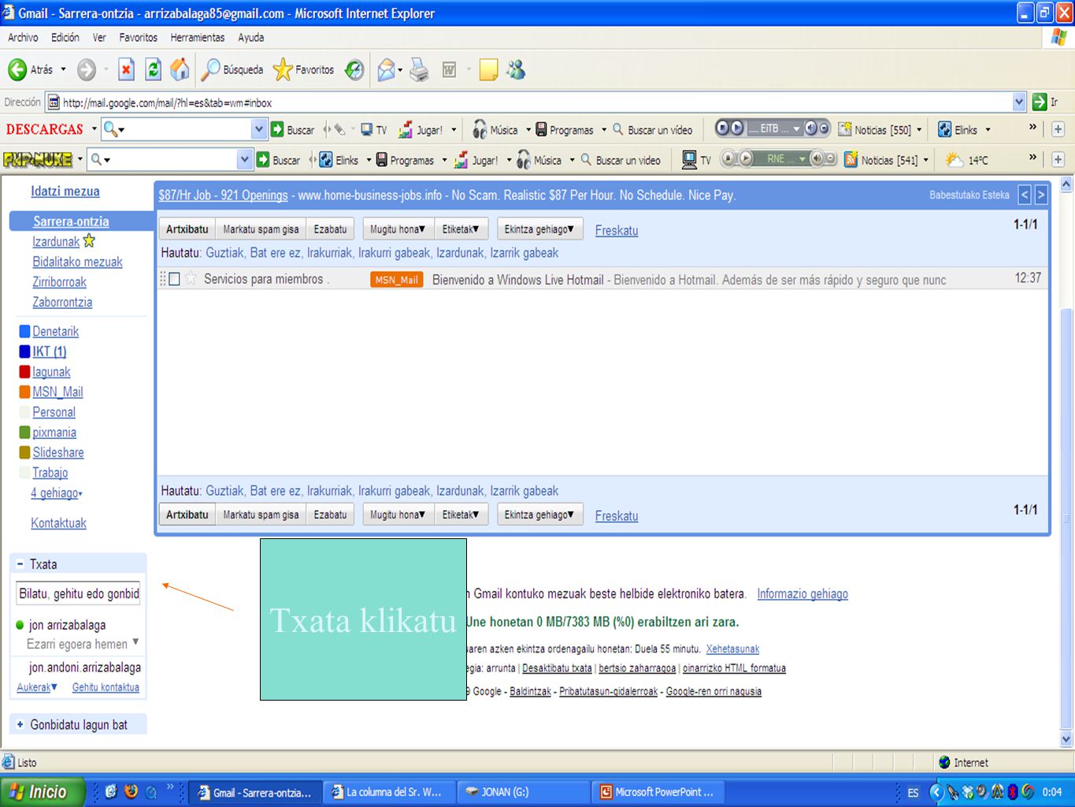
Task: Open the Ekintza gehiago dropdown above the message list
Action: pyautogui.click(x=539, y=229)
